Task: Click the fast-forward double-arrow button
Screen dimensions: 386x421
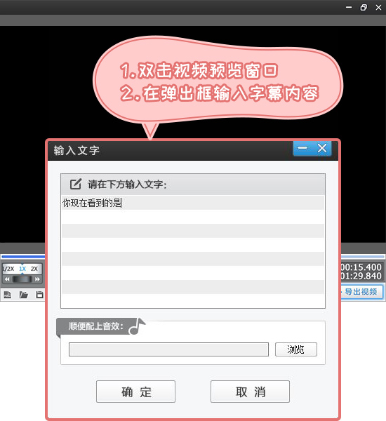Action: point(37,279)
